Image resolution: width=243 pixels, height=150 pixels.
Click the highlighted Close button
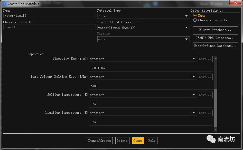click(x=138, y=140)
